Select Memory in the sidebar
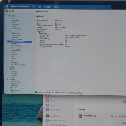Screen dimensions: 126x126 tap(14, 44)
